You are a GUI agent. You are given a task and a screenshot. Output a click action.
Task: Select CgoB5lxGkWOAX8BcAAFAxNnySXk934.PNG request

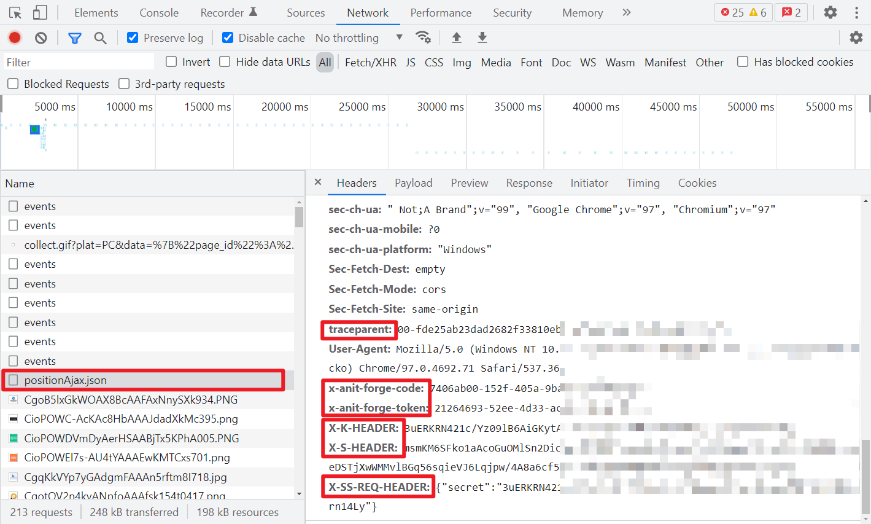(147, 399)
